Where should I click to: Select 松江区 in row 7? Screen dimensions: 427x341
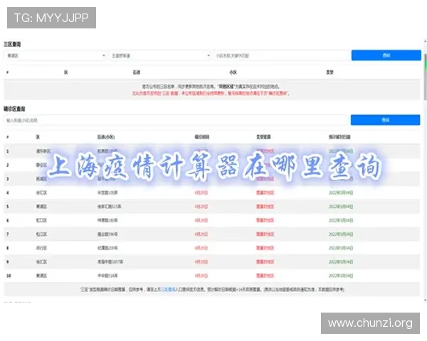pos(41,234)
